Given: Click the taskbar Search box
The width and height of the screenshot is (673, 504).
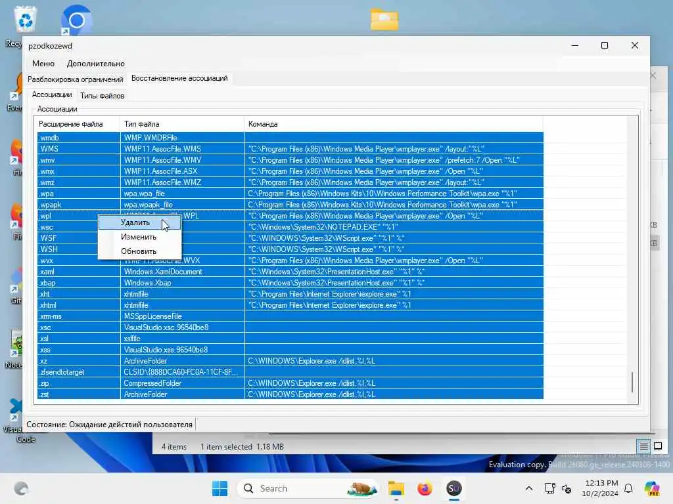Looking at the screenshot, I should (x=308, y=488).
